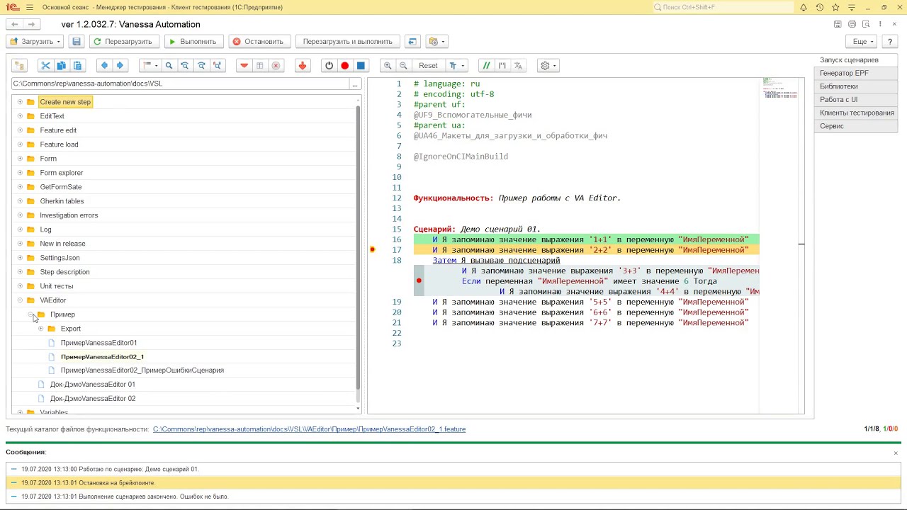Click the path field ellipsis browse button
This screenshot has width=907, height=510.
tap(355, 84)
